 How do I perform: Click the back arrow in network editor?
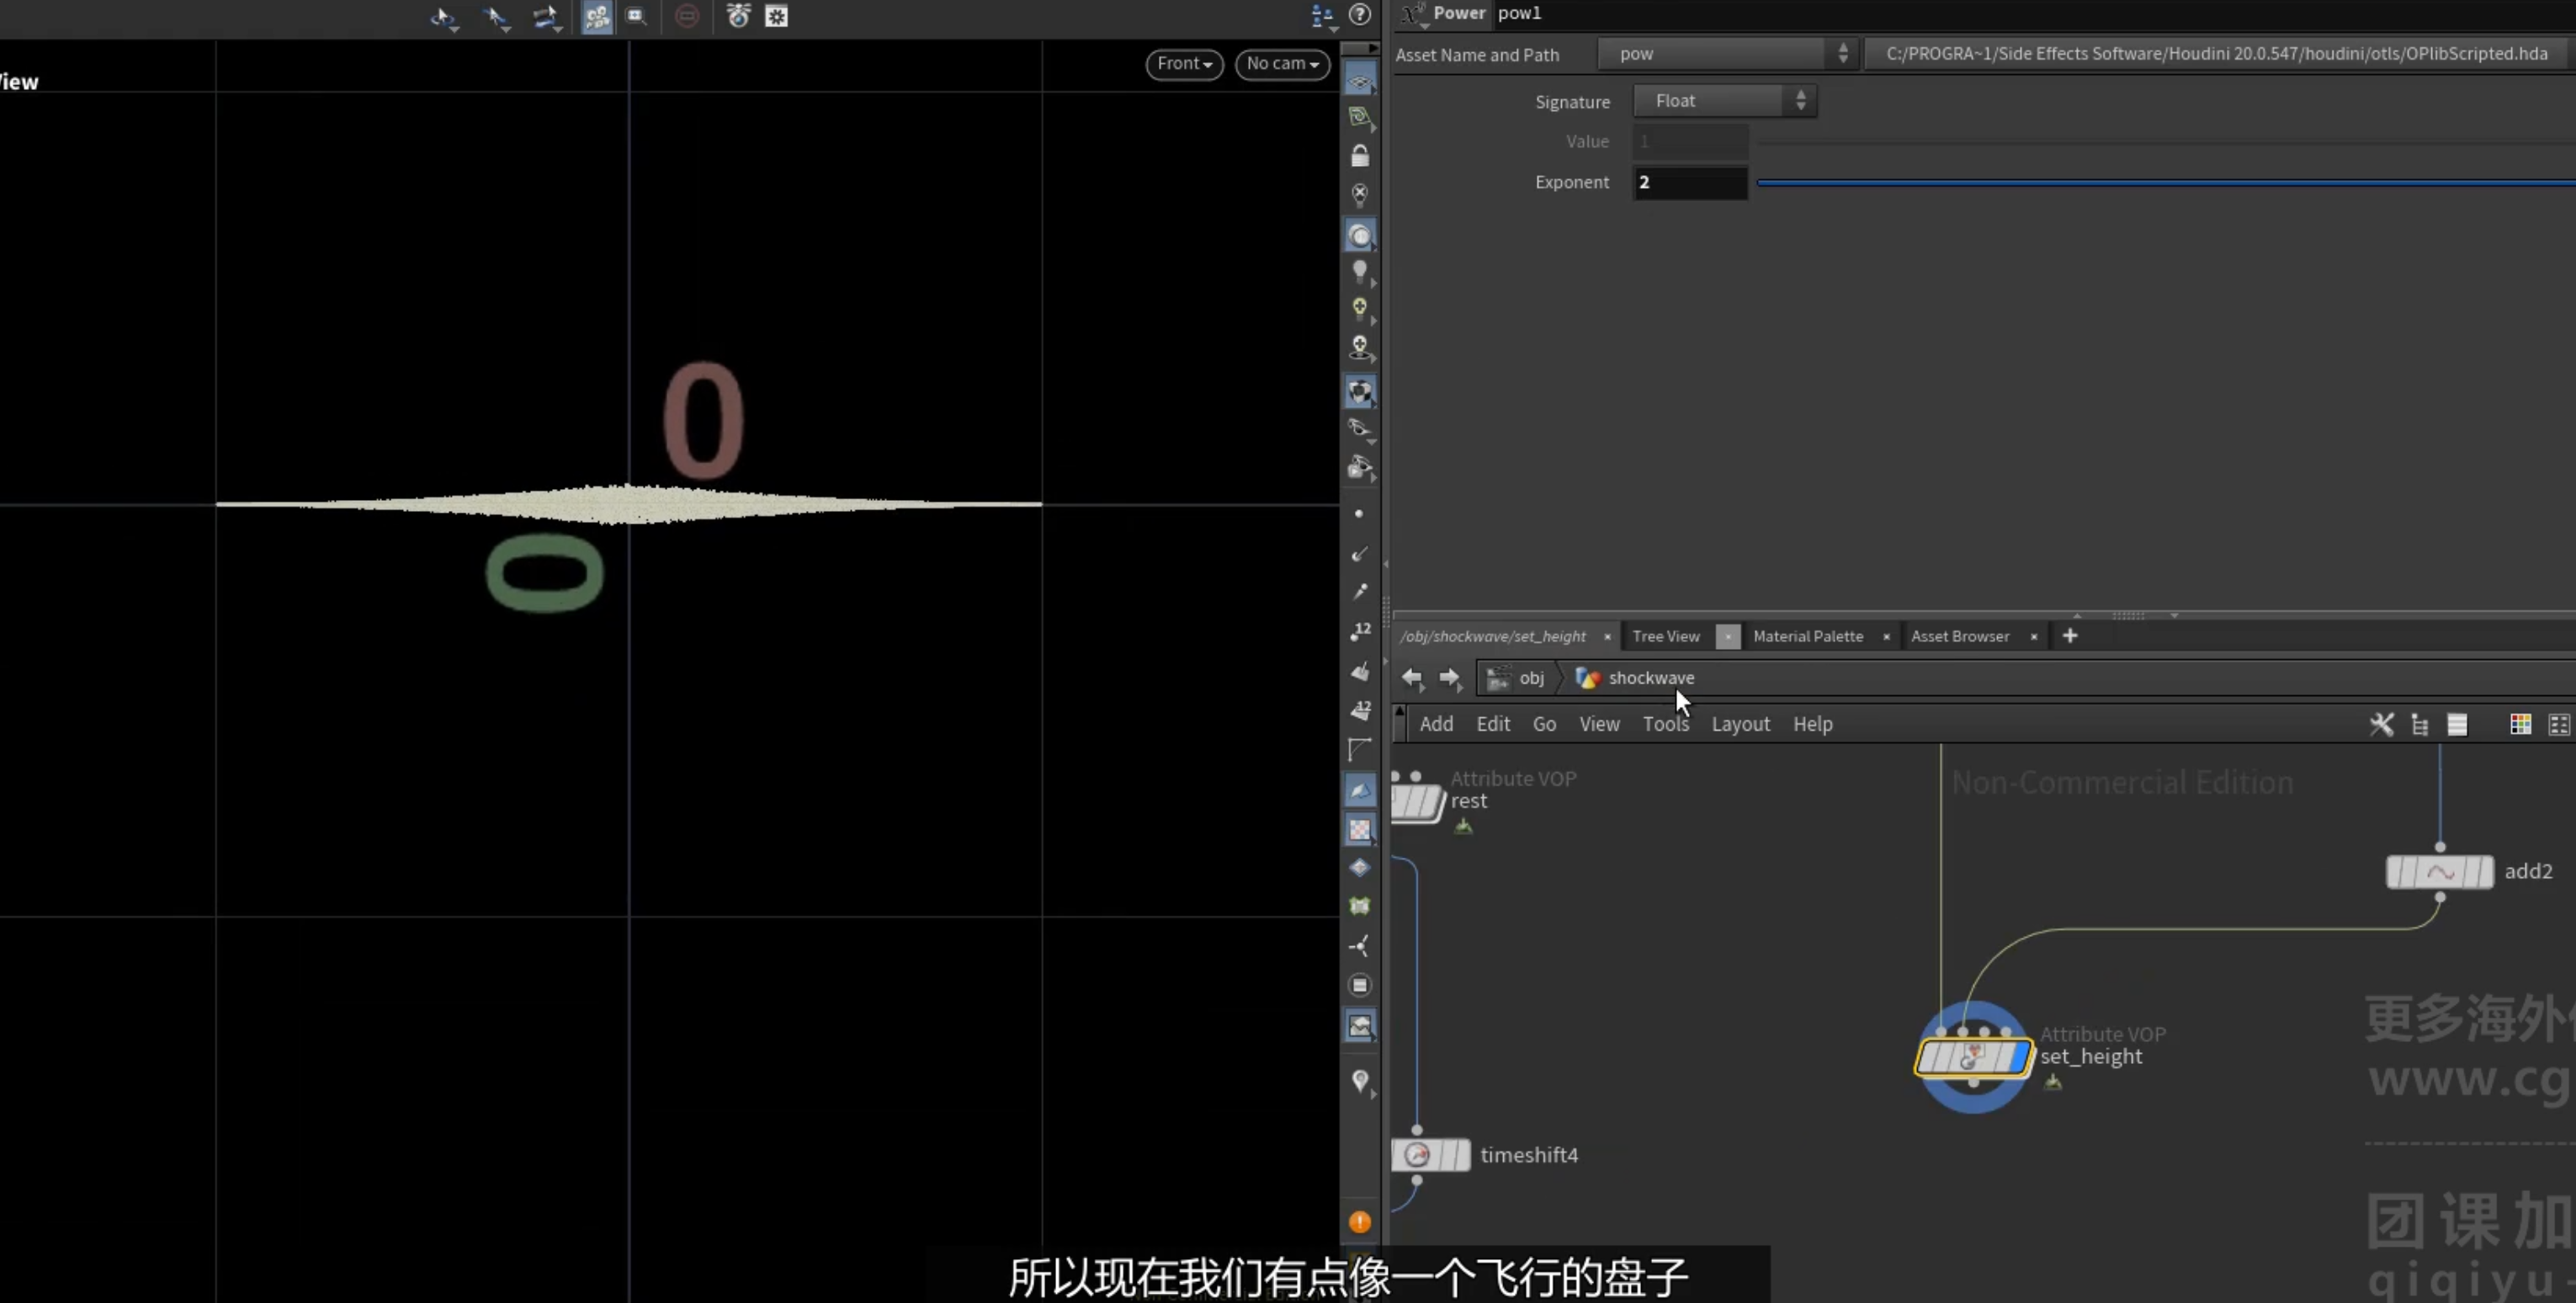click(1411, 678)
